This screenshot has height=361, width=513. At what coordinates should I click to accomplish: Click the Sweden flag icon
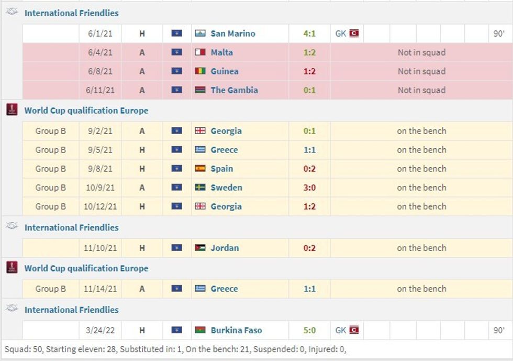tap(200, 188)
